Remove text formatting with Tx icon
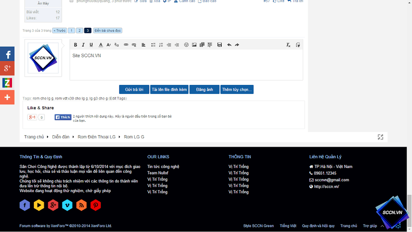 pos(288,45)
